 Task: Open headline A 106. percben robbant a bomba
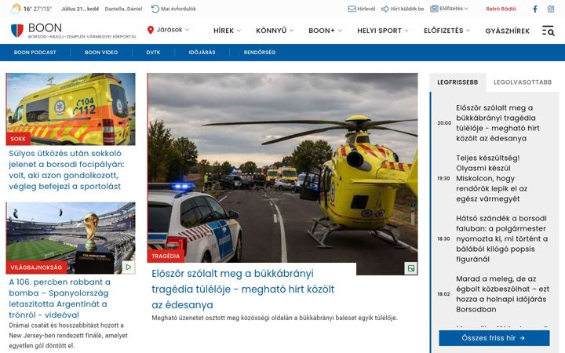pos(60,298)
